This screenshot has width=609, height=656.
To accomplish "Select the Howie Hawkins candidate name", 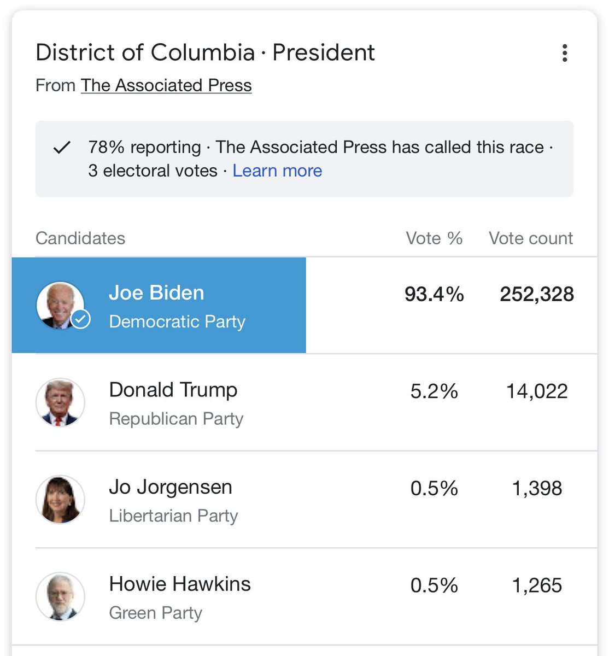I will point(180,584).
